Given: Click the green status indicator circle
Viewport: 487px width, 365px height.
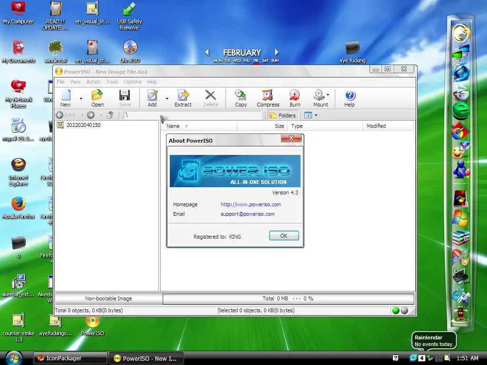Looking at the screenshot, I should click(x=396, y=310).
